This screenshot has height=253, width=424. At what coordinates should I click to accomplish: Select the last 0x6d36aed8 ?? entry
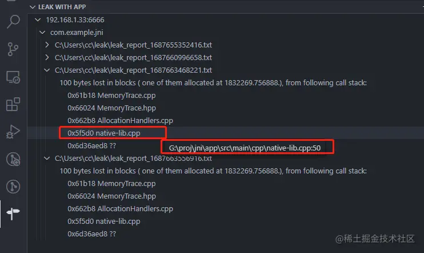point(91,234)
